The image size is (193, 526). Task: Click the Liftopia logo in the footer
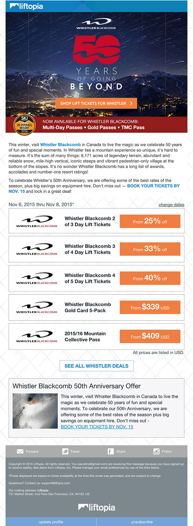click(x=96, y=507)
